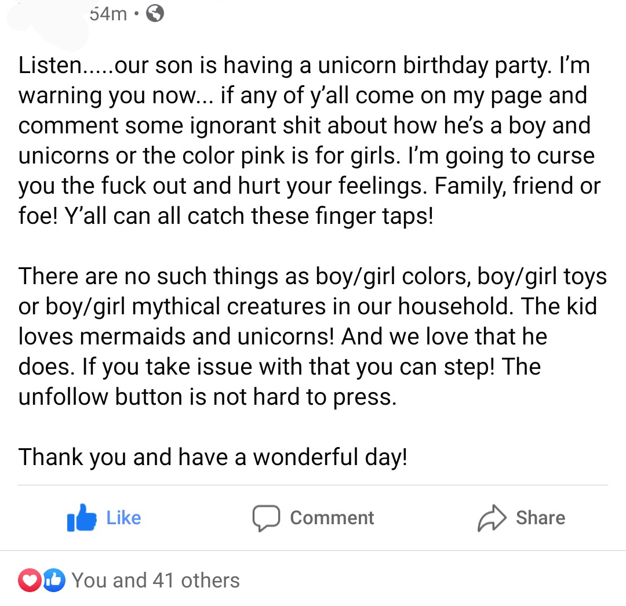Click the "Thank you and have a wonderful day!" line
The height and width of the screenshot is (606, 626).
pos(213,458)
